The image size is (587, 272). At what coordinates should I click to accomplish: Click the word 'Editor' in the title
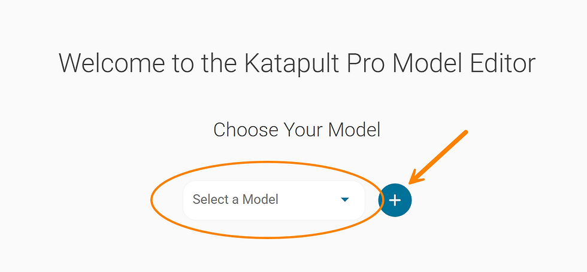tap(500, 62)
